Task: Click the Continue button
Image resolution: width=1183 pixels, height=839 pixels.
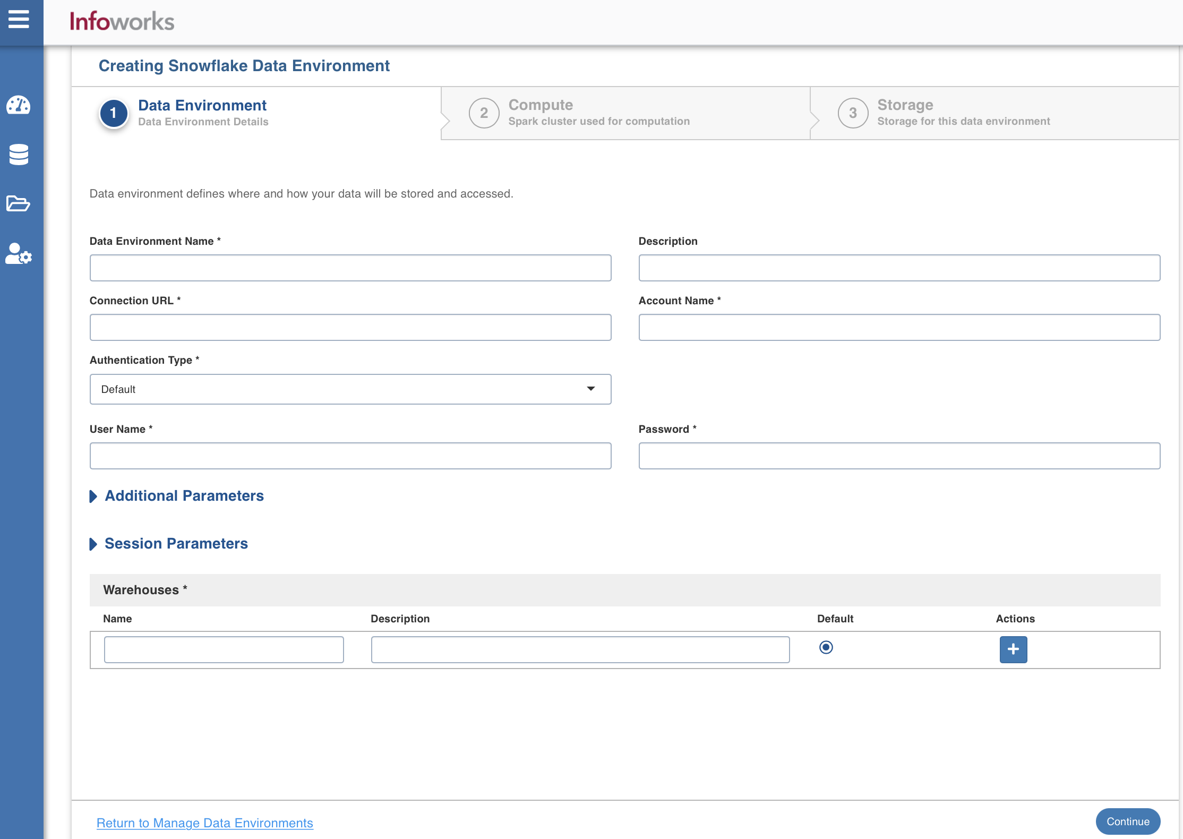Action: tap(1128, 821)
